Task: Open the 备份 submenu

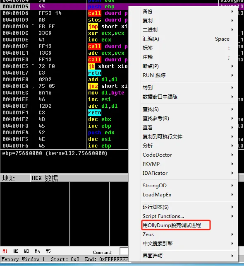Action: (x=188, y=12)
